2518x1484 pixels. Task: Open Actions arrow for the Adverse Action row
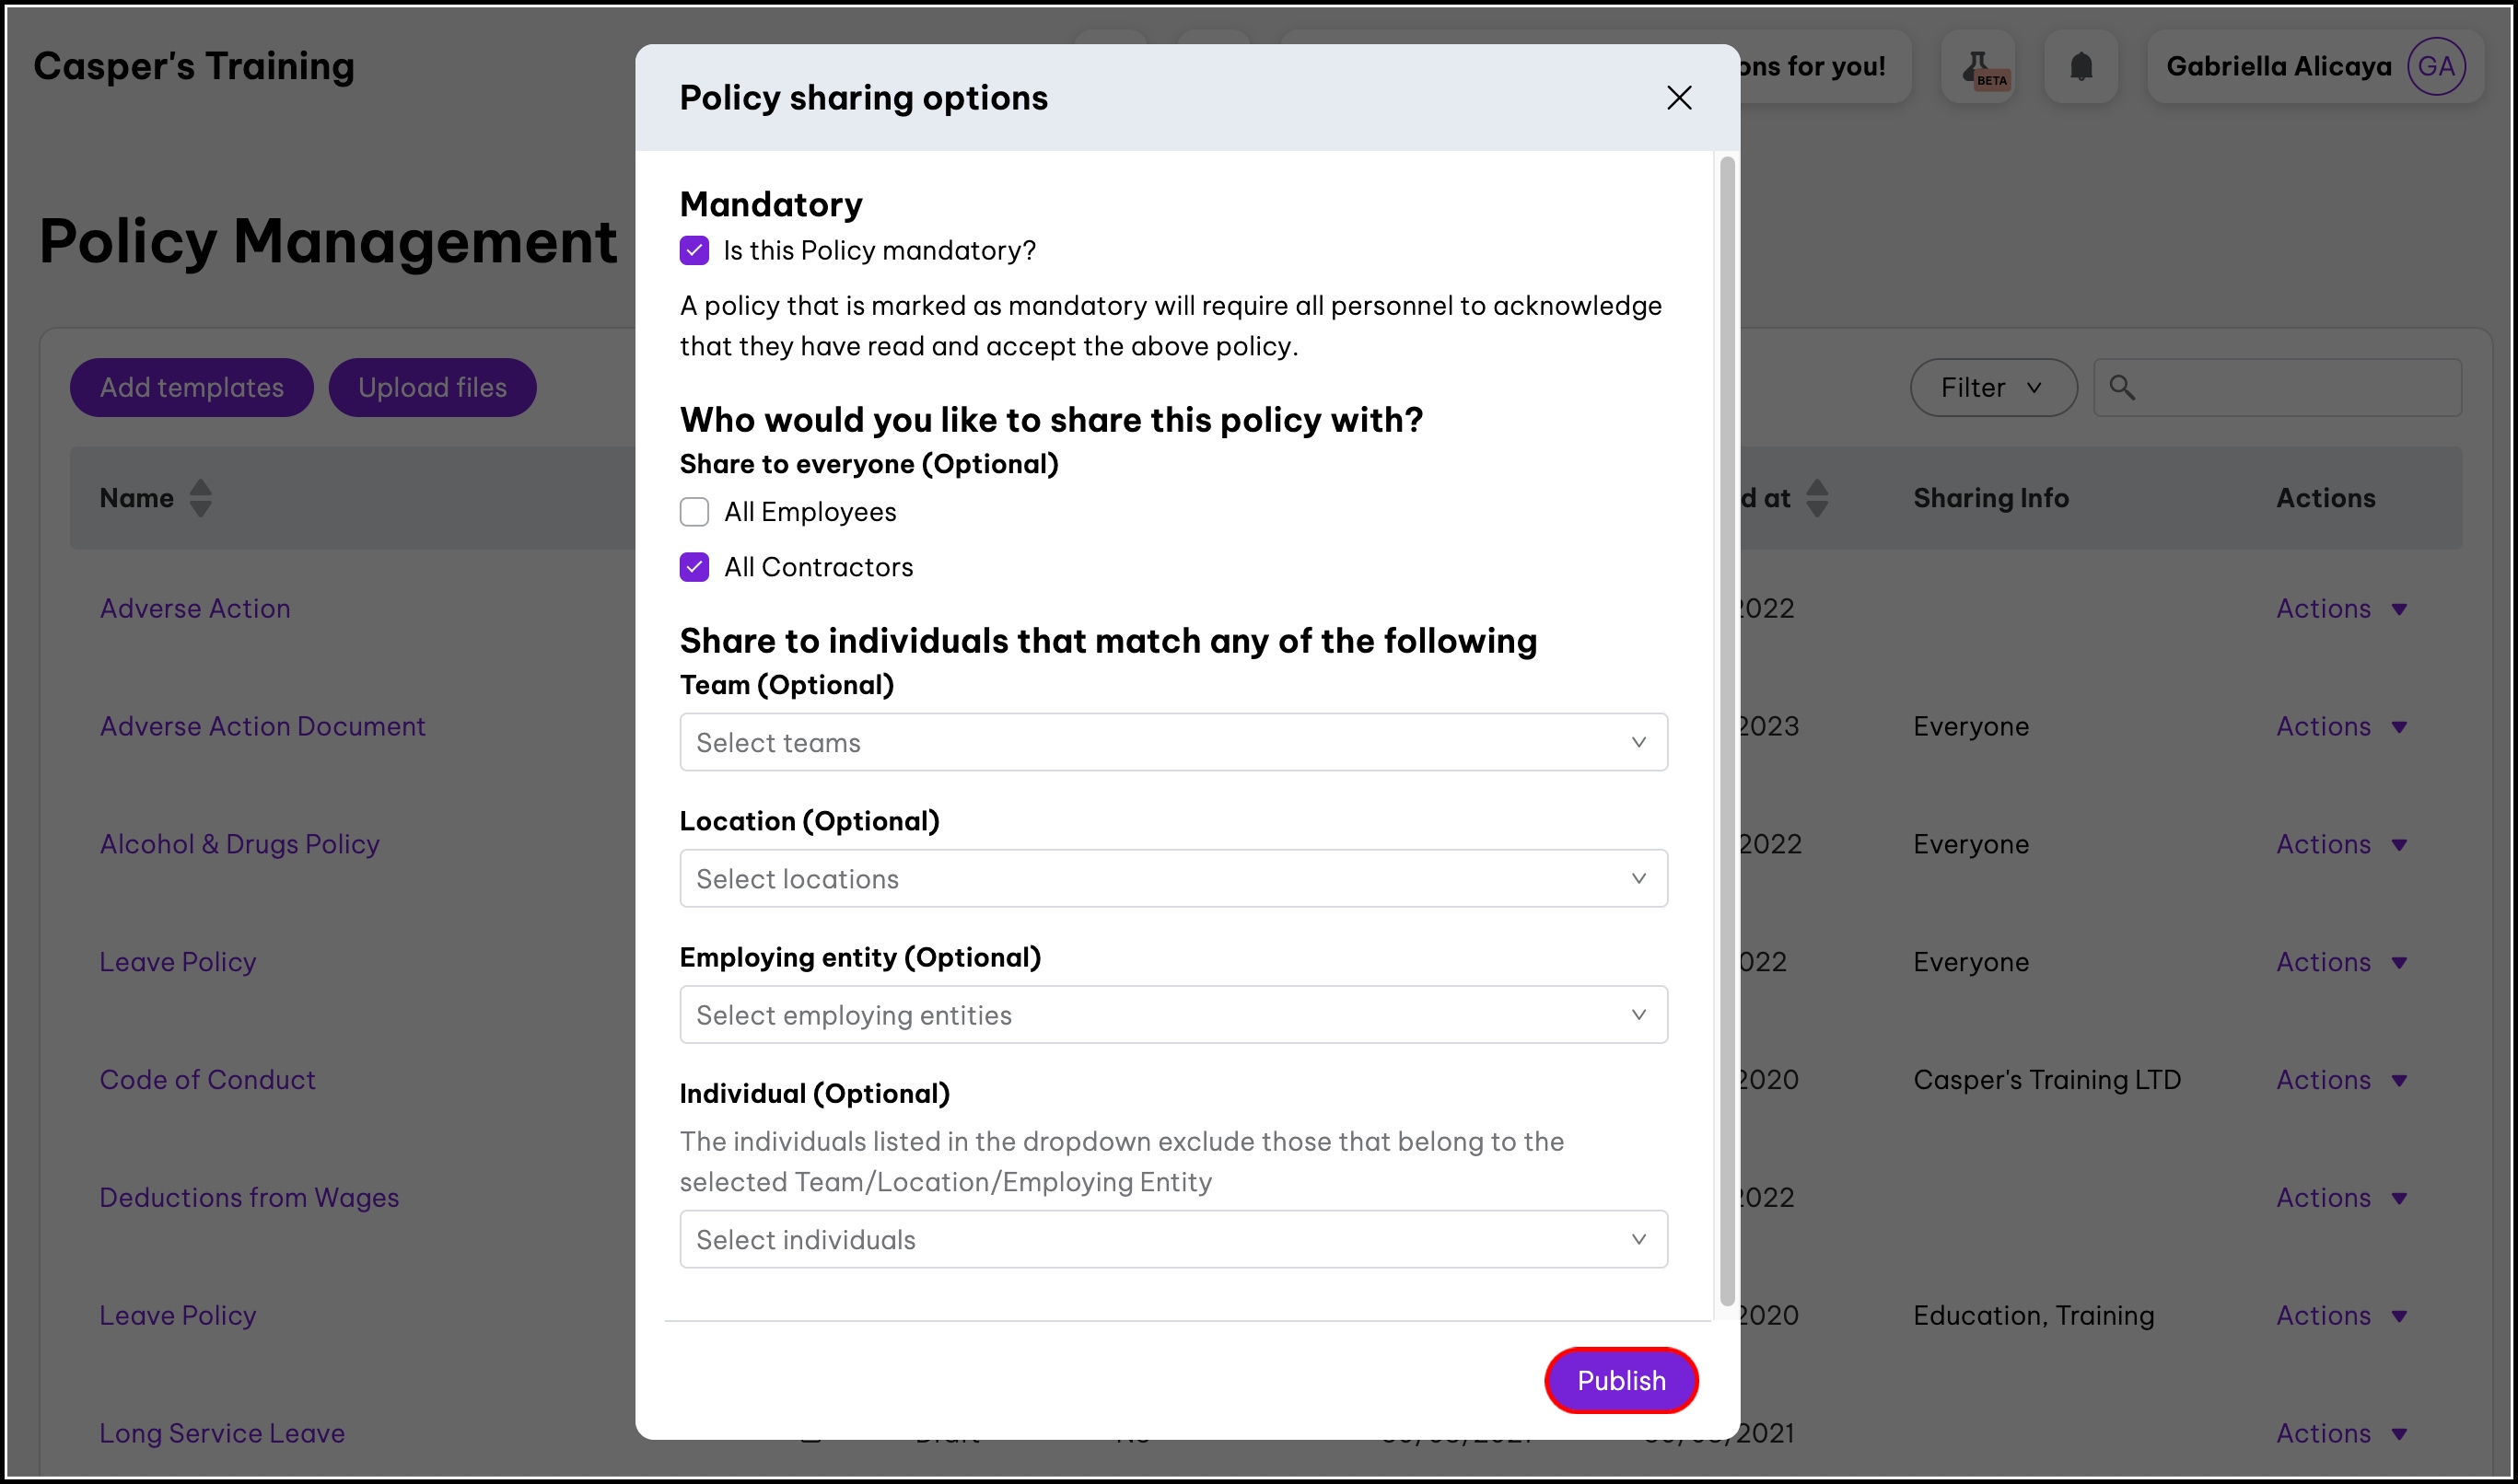coord(2399,609)
